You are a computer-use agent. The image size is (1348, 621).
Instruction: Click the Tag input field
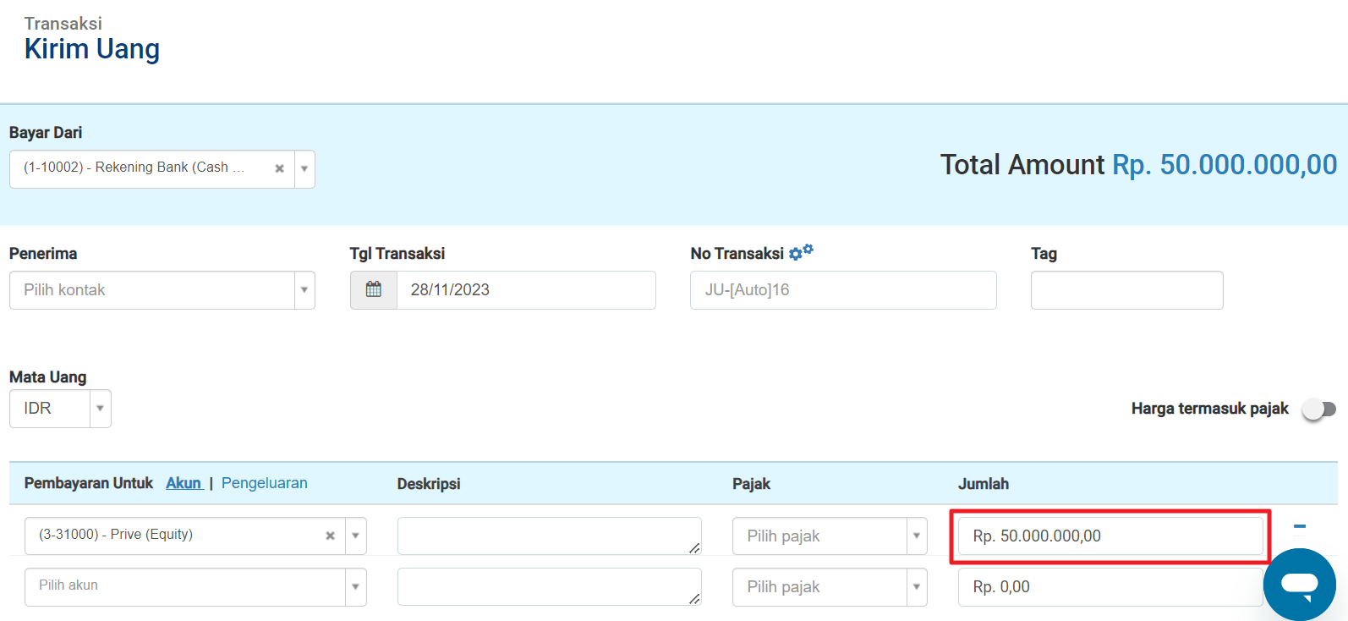(x=1126, y=290)
